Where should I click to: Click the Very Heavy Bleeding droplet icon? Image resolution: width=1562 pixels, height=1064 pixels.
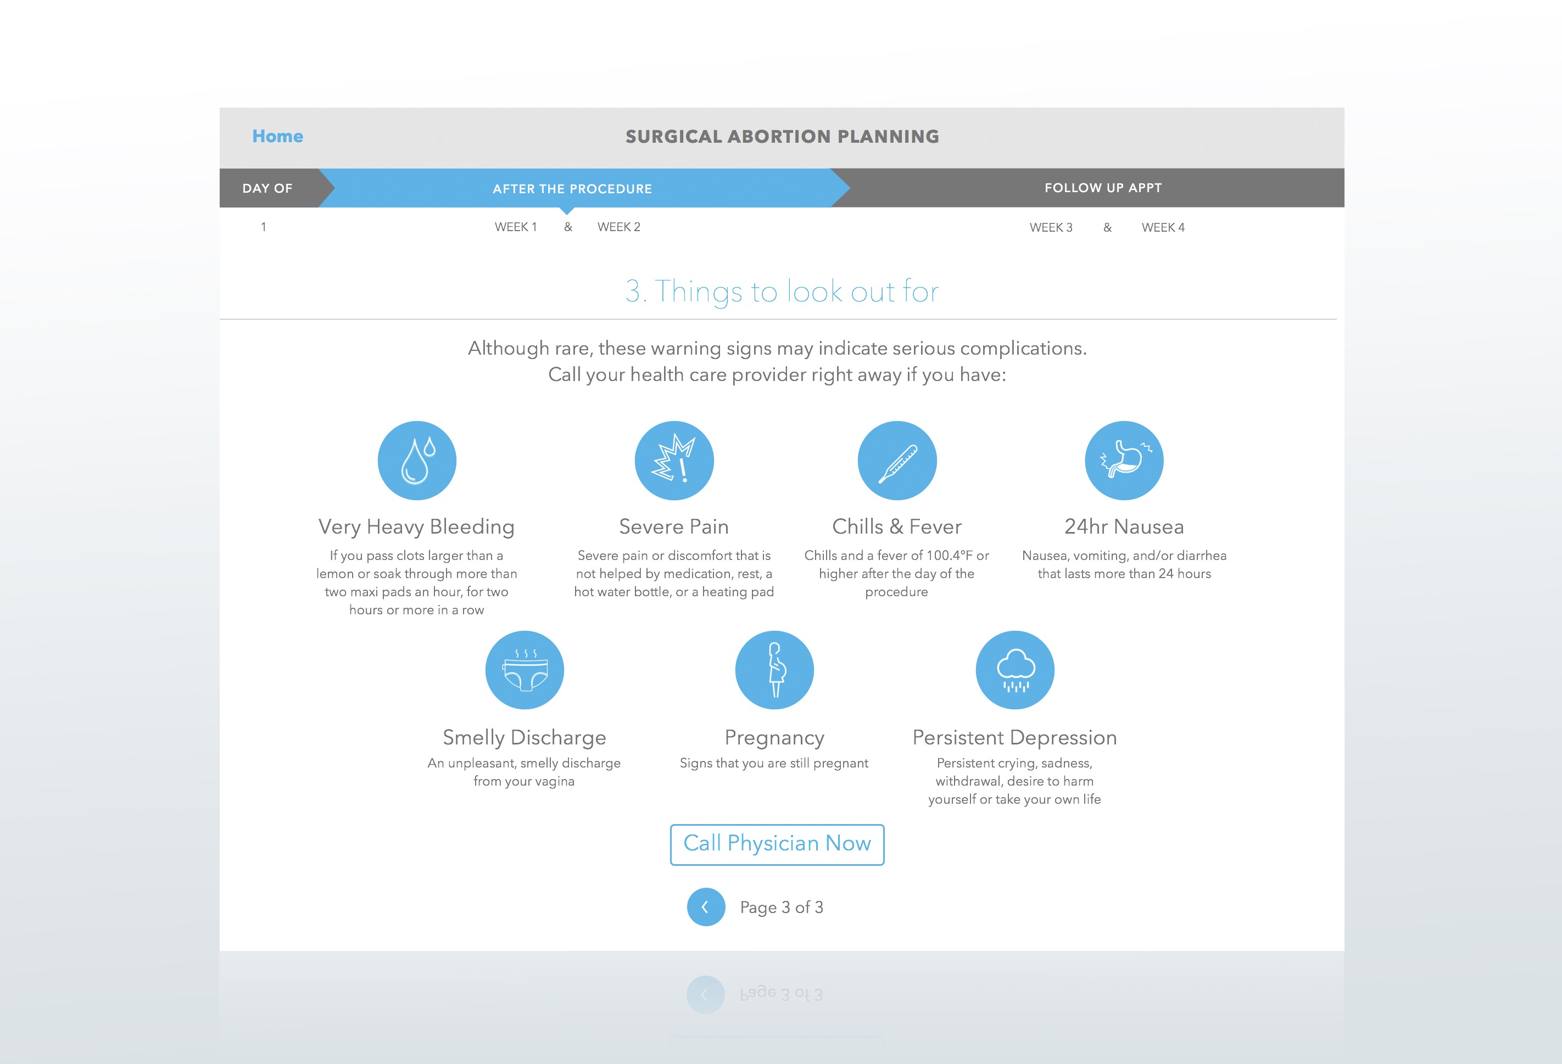coord(417,460)
